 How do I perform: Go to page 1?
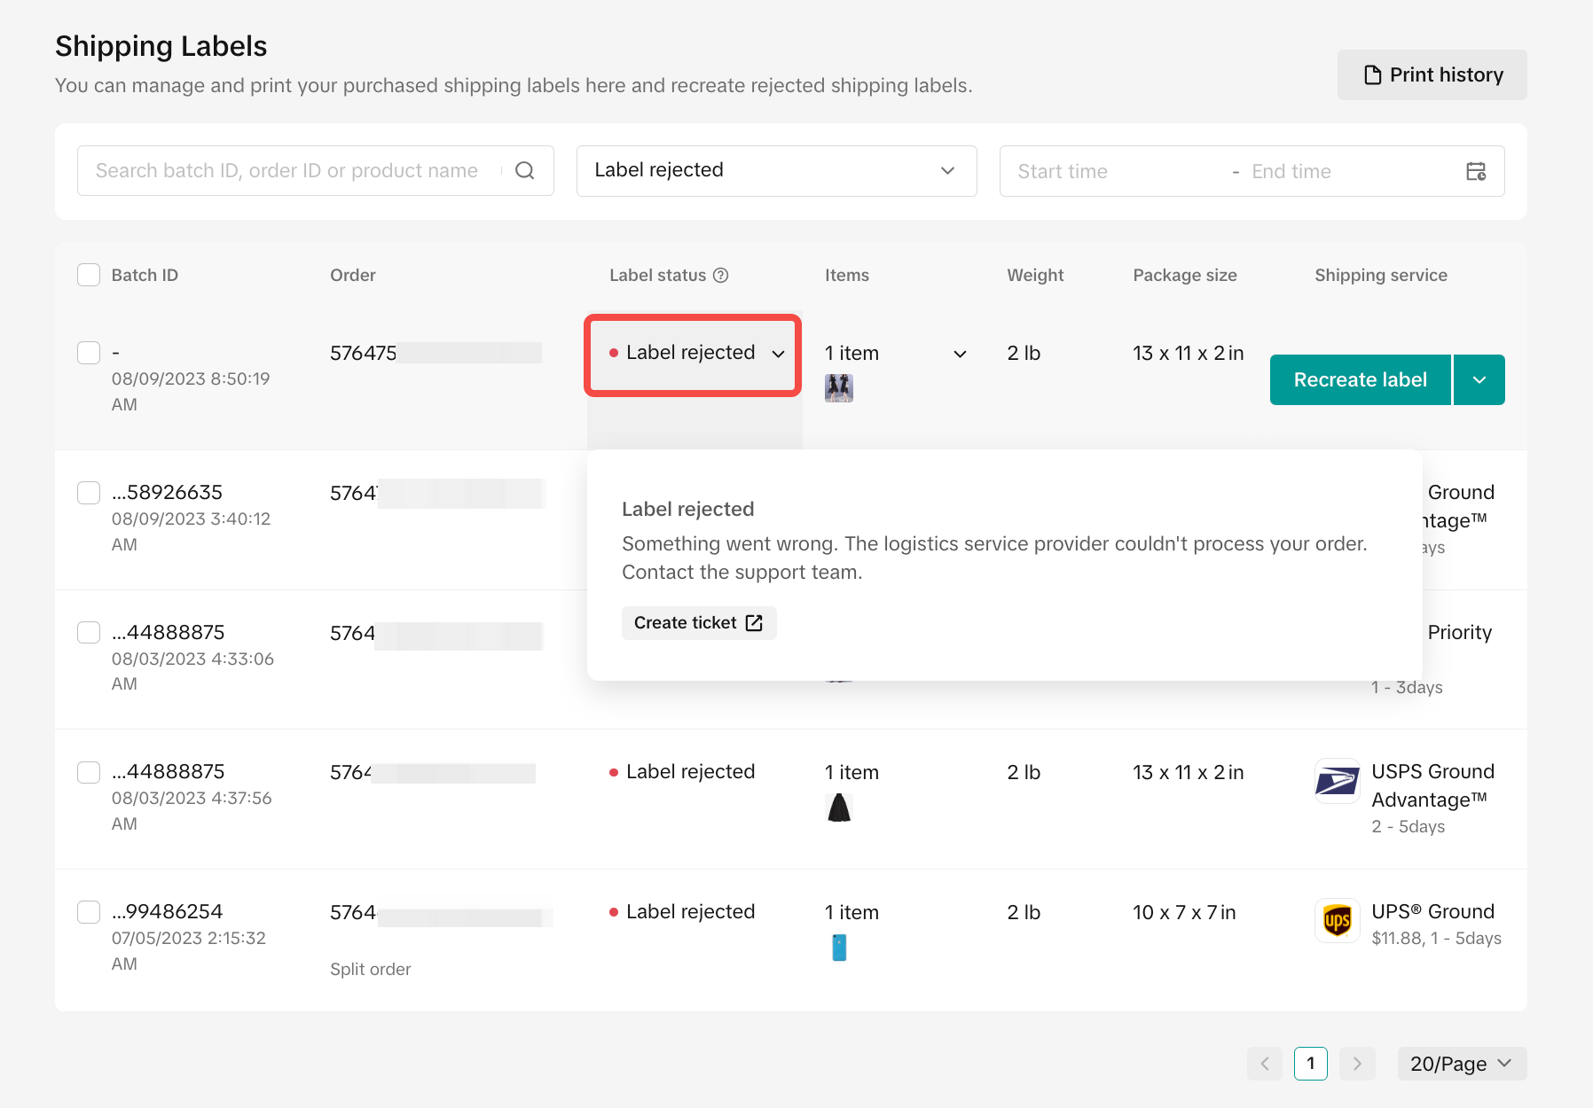tap(1310, 1064)
